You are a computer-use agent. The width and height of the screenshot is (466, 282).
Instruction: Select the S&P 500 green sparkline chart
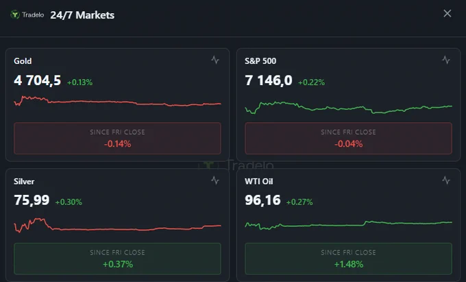(348, 108)
